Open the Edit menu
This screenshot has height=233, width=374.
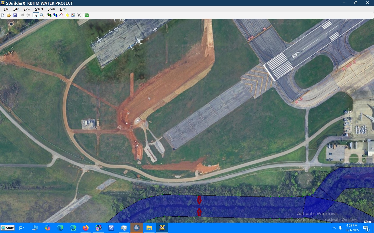tap(16, 9)
